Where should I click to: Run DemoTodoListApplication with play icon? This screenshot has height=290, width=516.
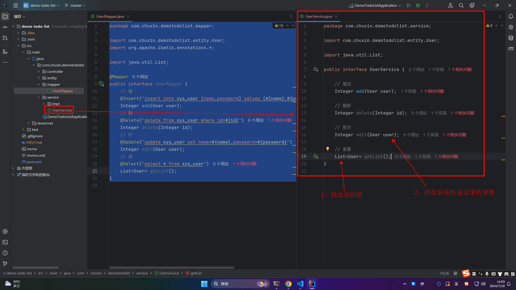(x=409, y=5)
